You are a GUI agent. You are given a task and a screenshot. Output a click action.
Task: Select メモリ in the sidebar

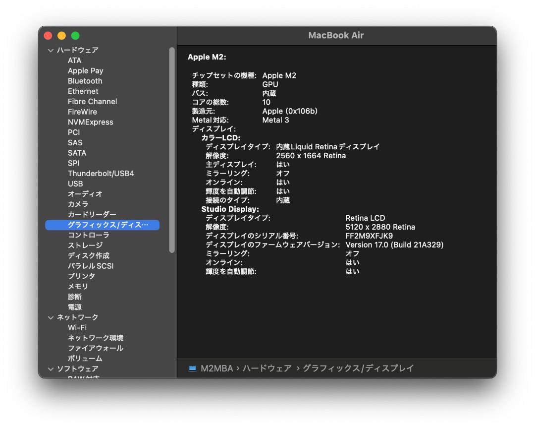(x=78, y=286)
